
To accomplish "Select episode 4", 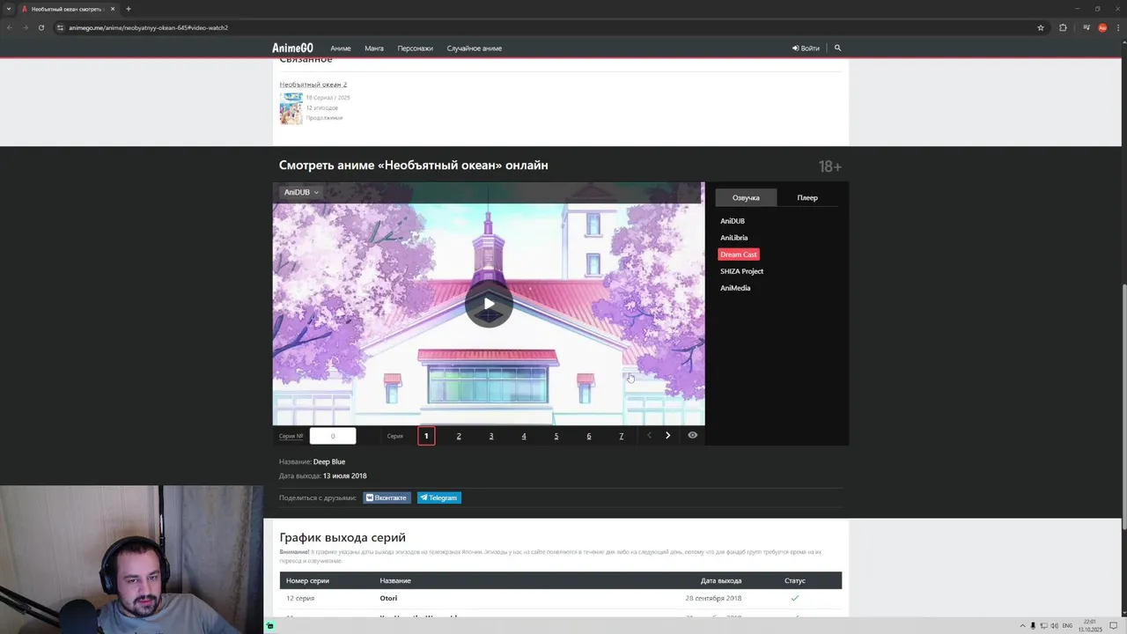I will [x=524, y=436].
